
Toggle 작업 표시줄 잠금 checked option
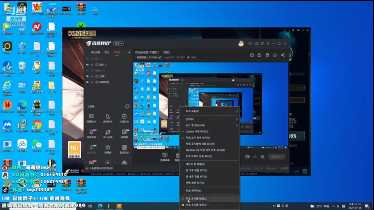[x=209, y=199]
